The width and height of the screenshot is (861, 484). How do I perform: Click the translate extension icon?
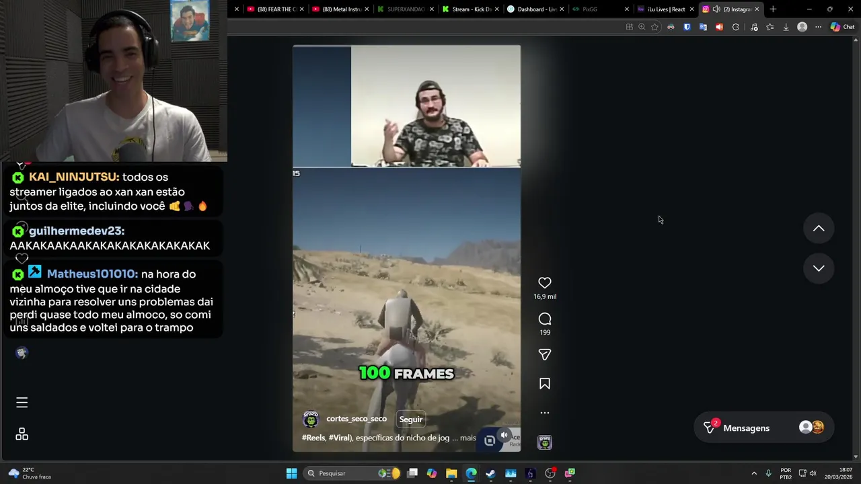tap(703, 27)
